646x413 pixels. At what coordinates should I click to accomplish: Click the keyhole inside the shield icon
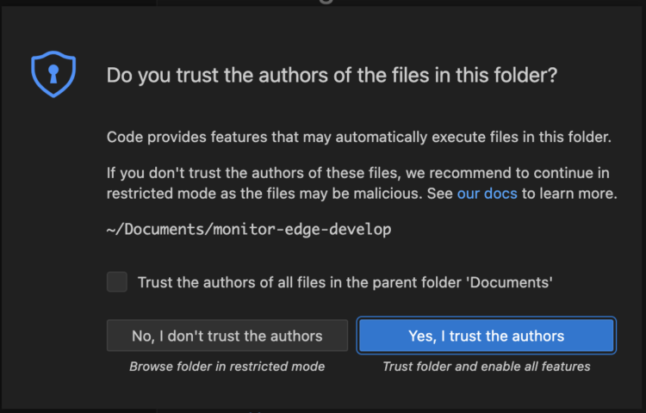point(54,73)
